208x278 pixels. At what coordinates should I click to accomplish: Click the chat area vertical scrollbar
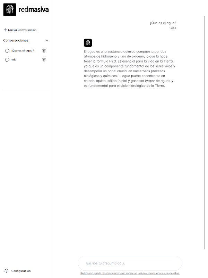click(x=204, y=133)
